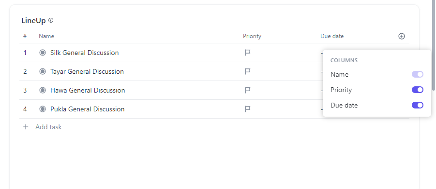
Task: Click the Name column header
Action: (x=46, y=36)
